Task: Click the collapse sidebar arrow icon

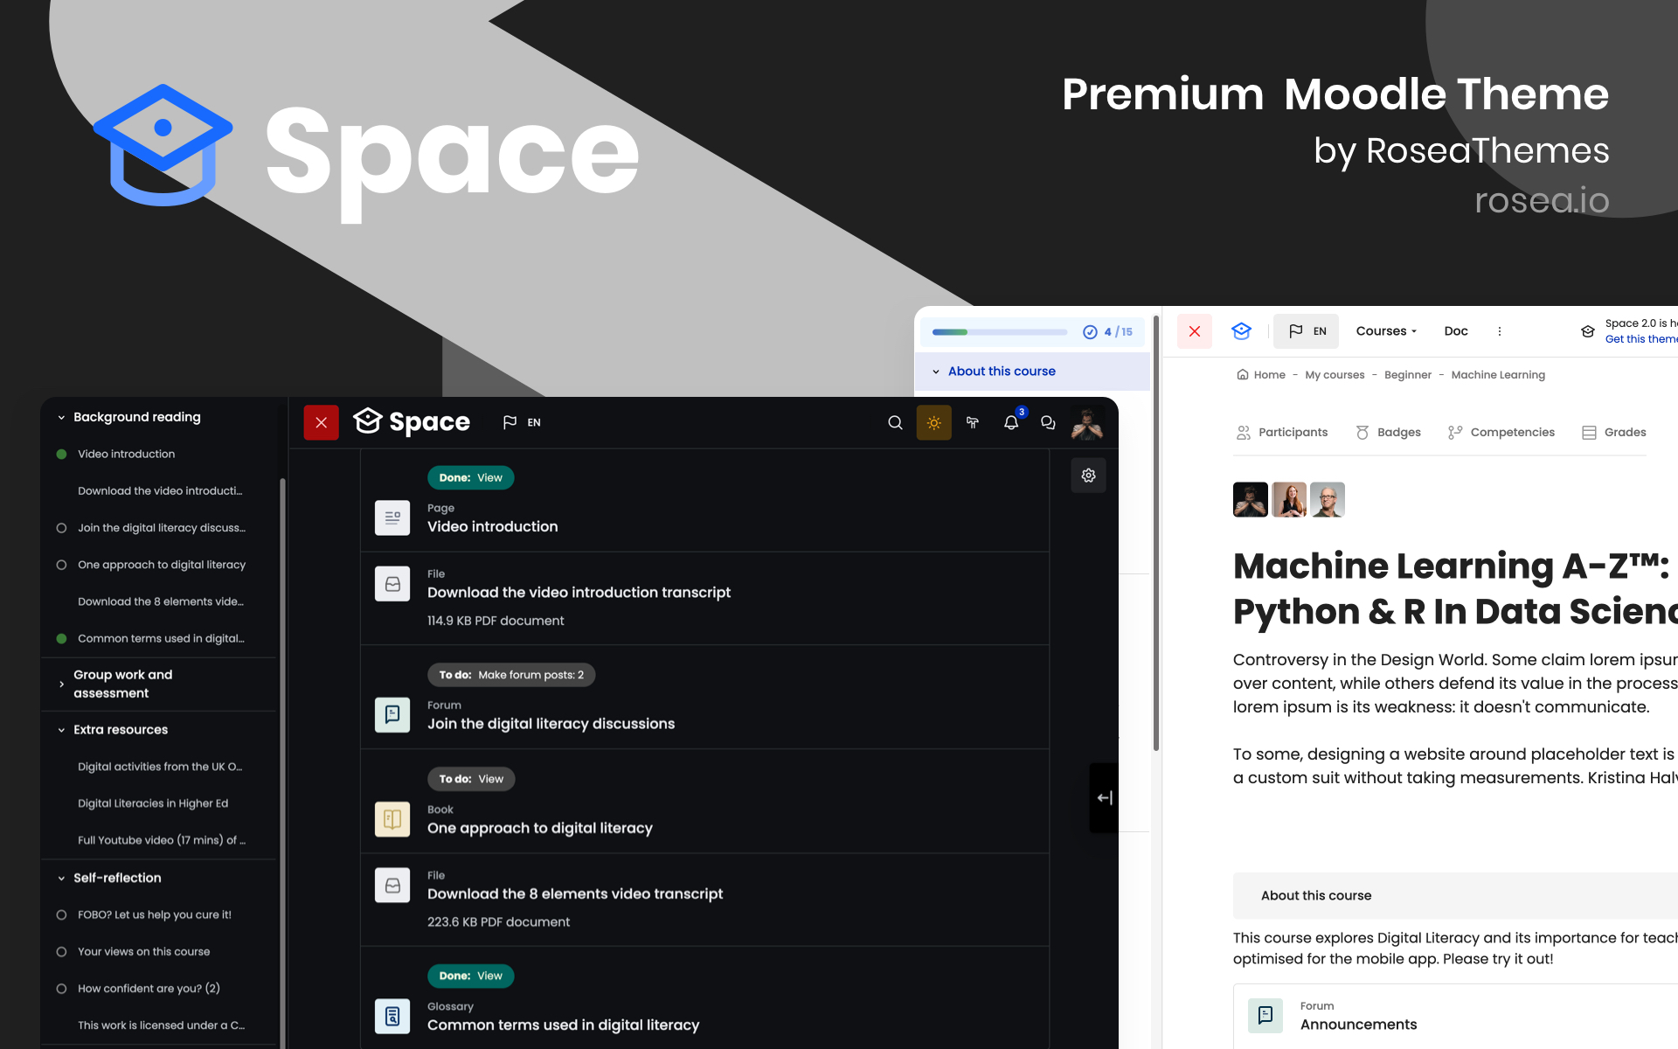Action: (x=1105, y=797)
